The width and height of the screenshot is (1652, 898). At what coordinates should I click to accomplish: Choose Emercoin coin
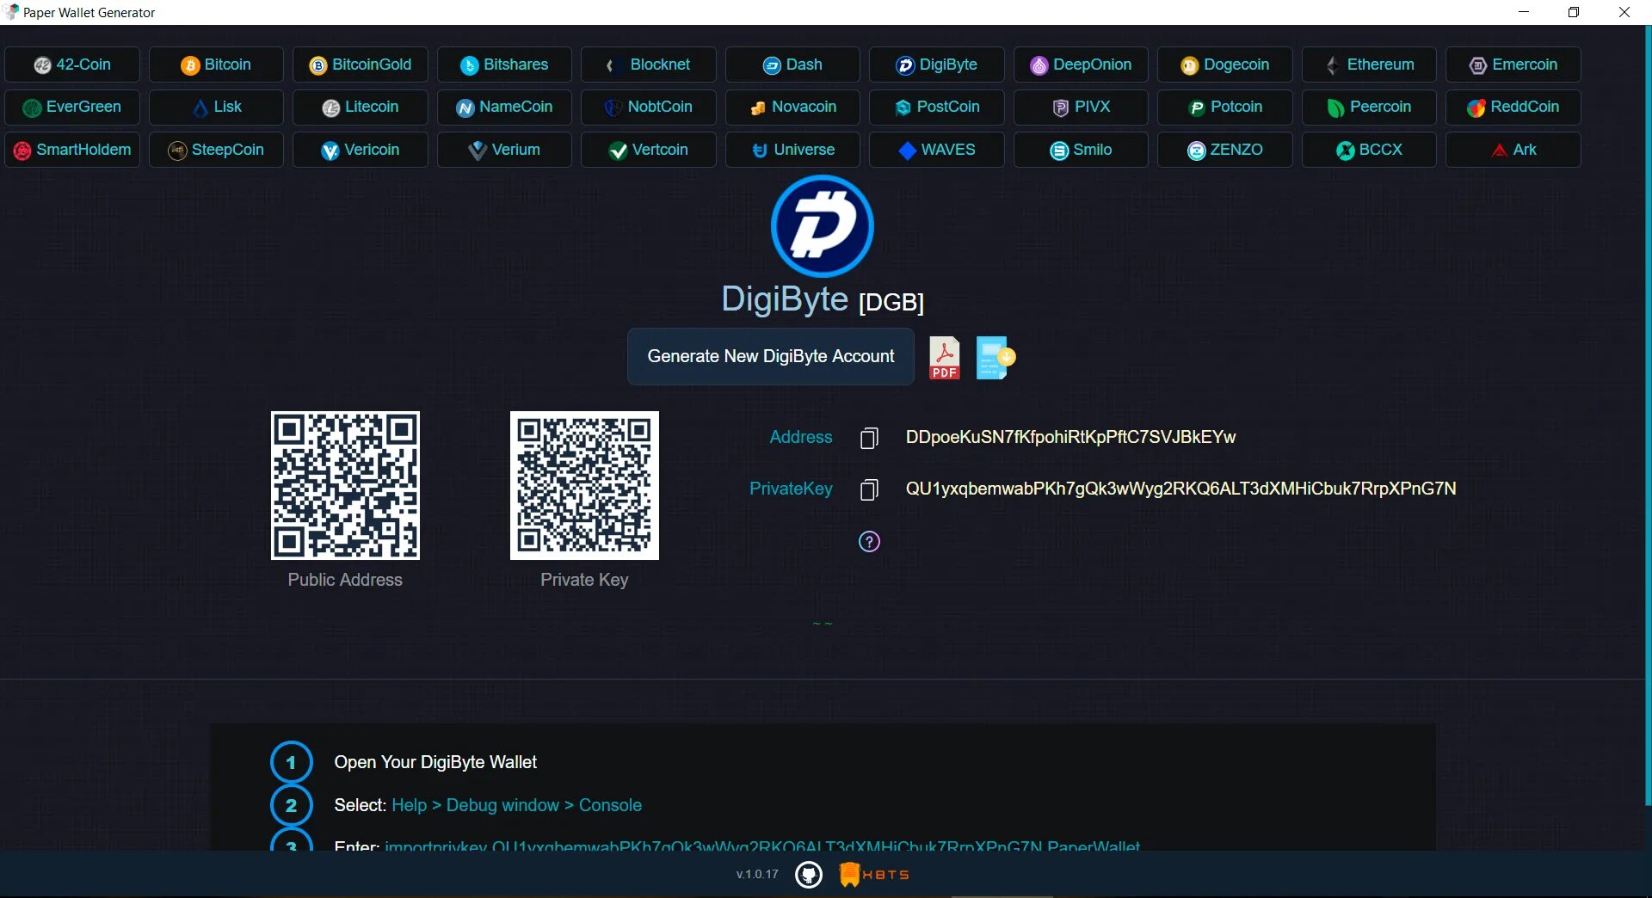(1513, 65)
